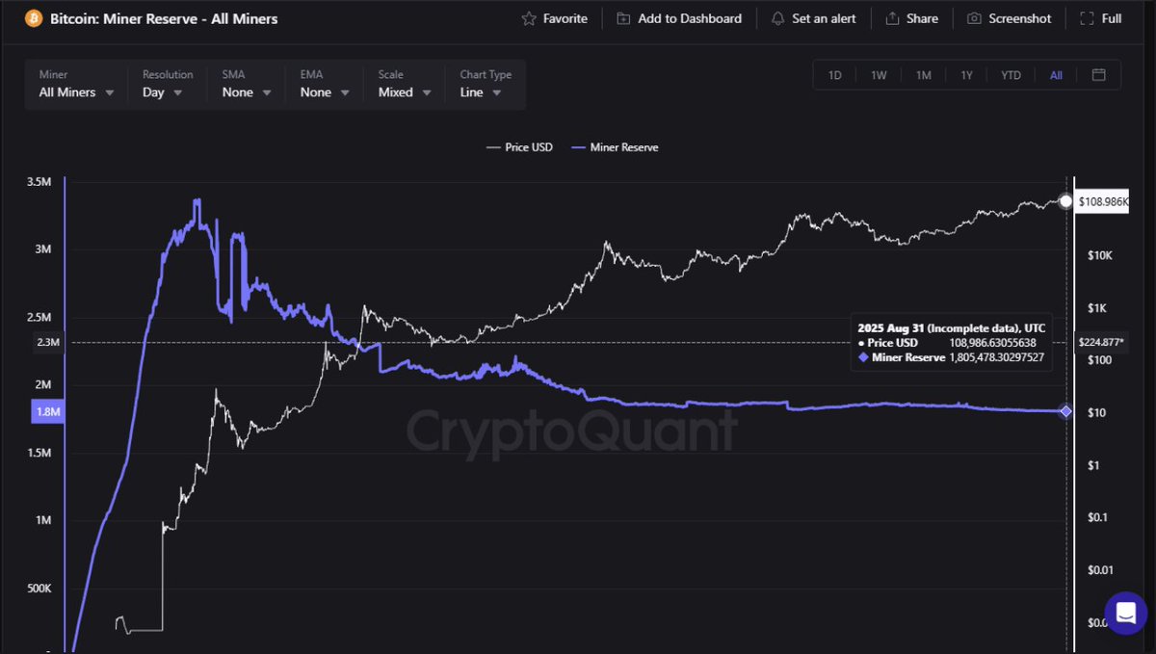Open the Chart Type dropdown set to Line
Viewport: 1156px width, 654px height.
click(x=482, y=92)
